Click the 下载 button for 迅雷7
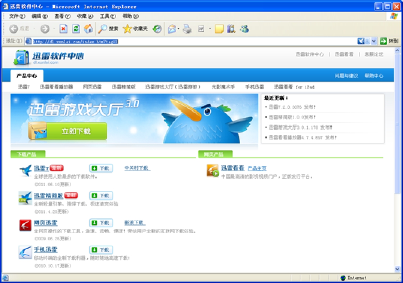Image resolution: width=403 pixels, height=283 pixels. point(101,168)
